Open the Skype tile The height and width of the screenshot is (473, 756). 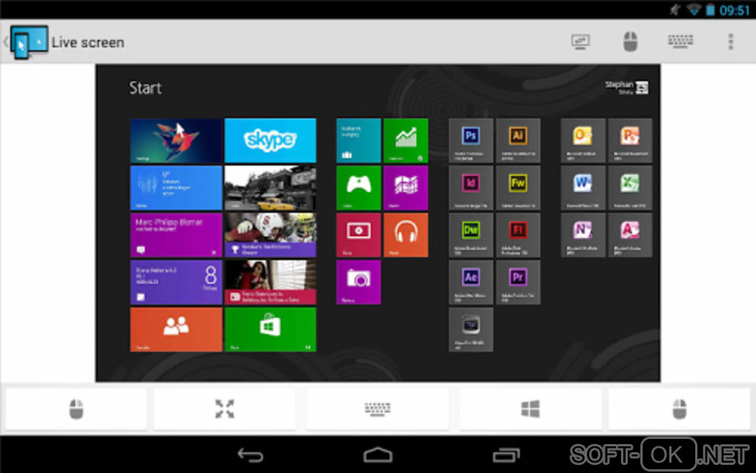tap(271, 140)
